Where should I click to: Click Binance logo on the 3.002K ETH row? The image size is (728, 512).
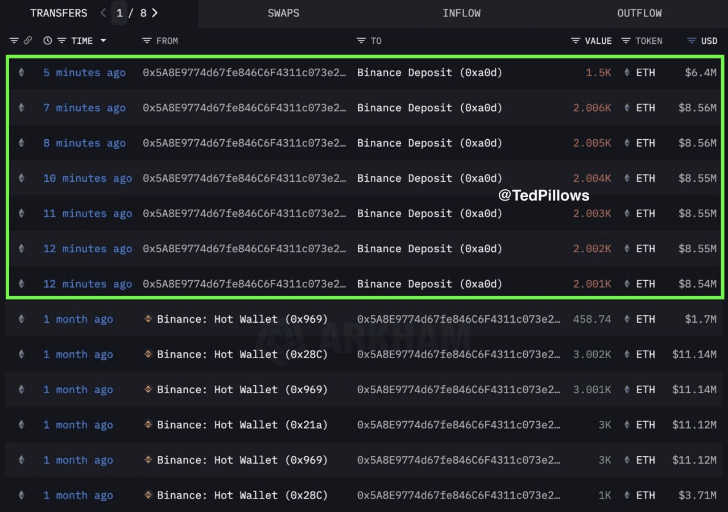pos(148,354)
